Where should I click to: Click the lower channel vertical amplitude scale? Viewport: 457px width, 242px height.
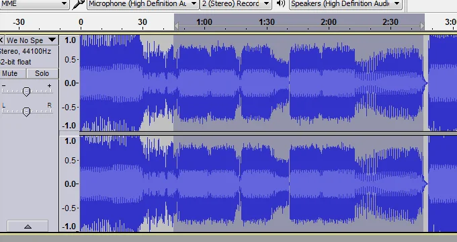point(69,184)
